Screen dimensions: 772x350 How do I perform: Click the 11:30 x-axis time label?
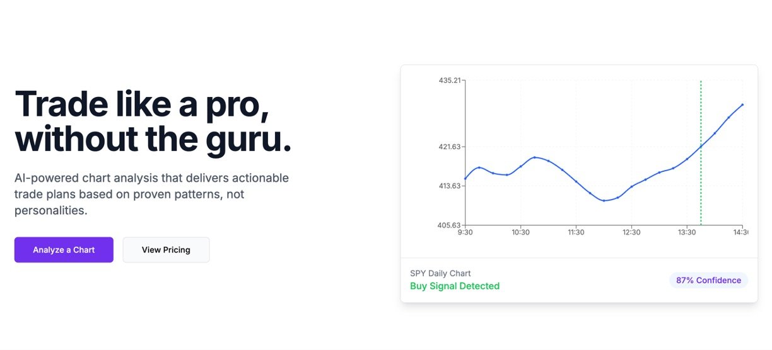coord(576,232)
